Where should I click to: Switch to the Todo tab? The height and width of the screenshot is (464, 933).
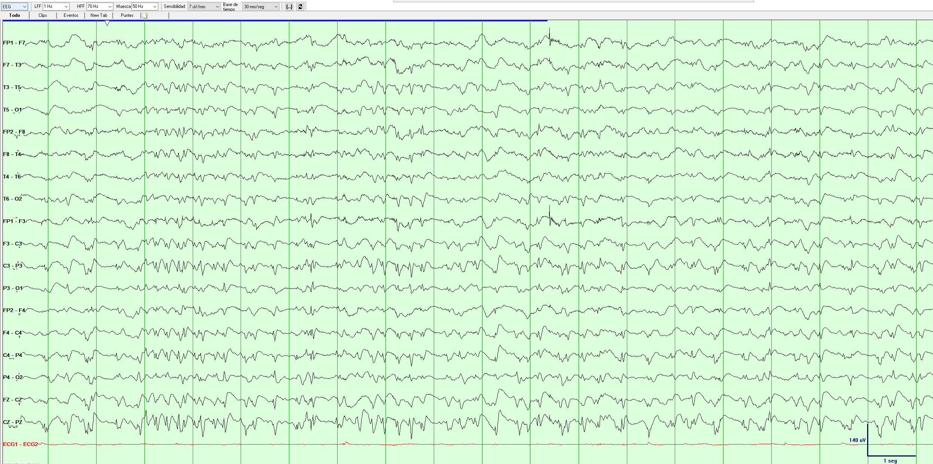15,15
